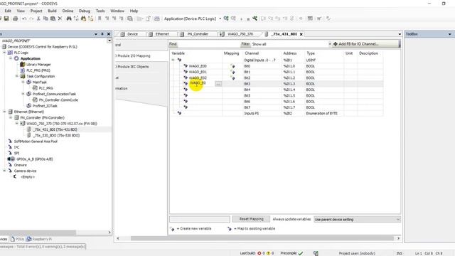The image size is (455, 256).
Task: Open the Filter Show all dropdown
Action: click(330, 44)
